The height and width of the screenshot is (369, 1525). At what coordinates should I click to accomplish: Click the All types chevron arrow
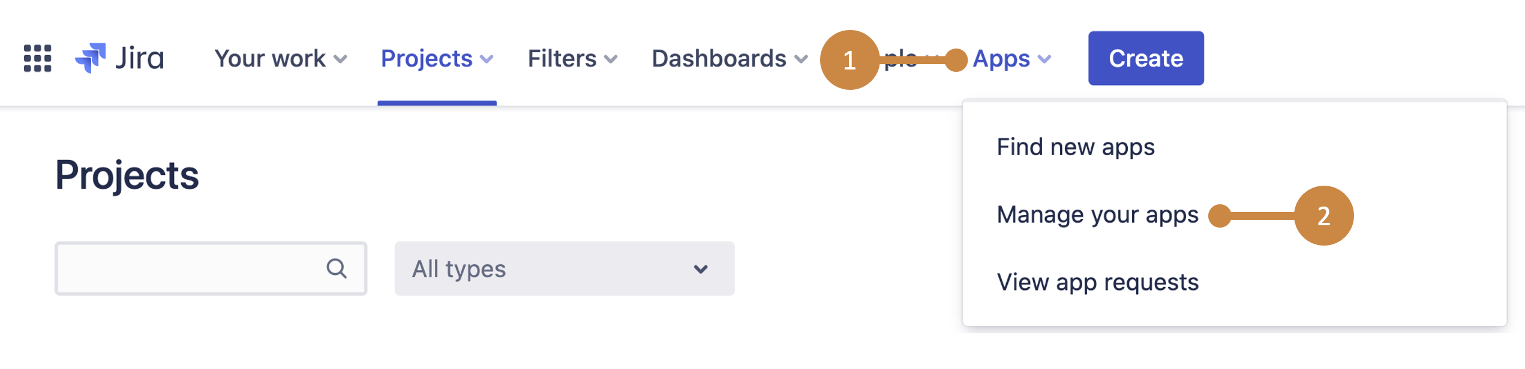700,269
